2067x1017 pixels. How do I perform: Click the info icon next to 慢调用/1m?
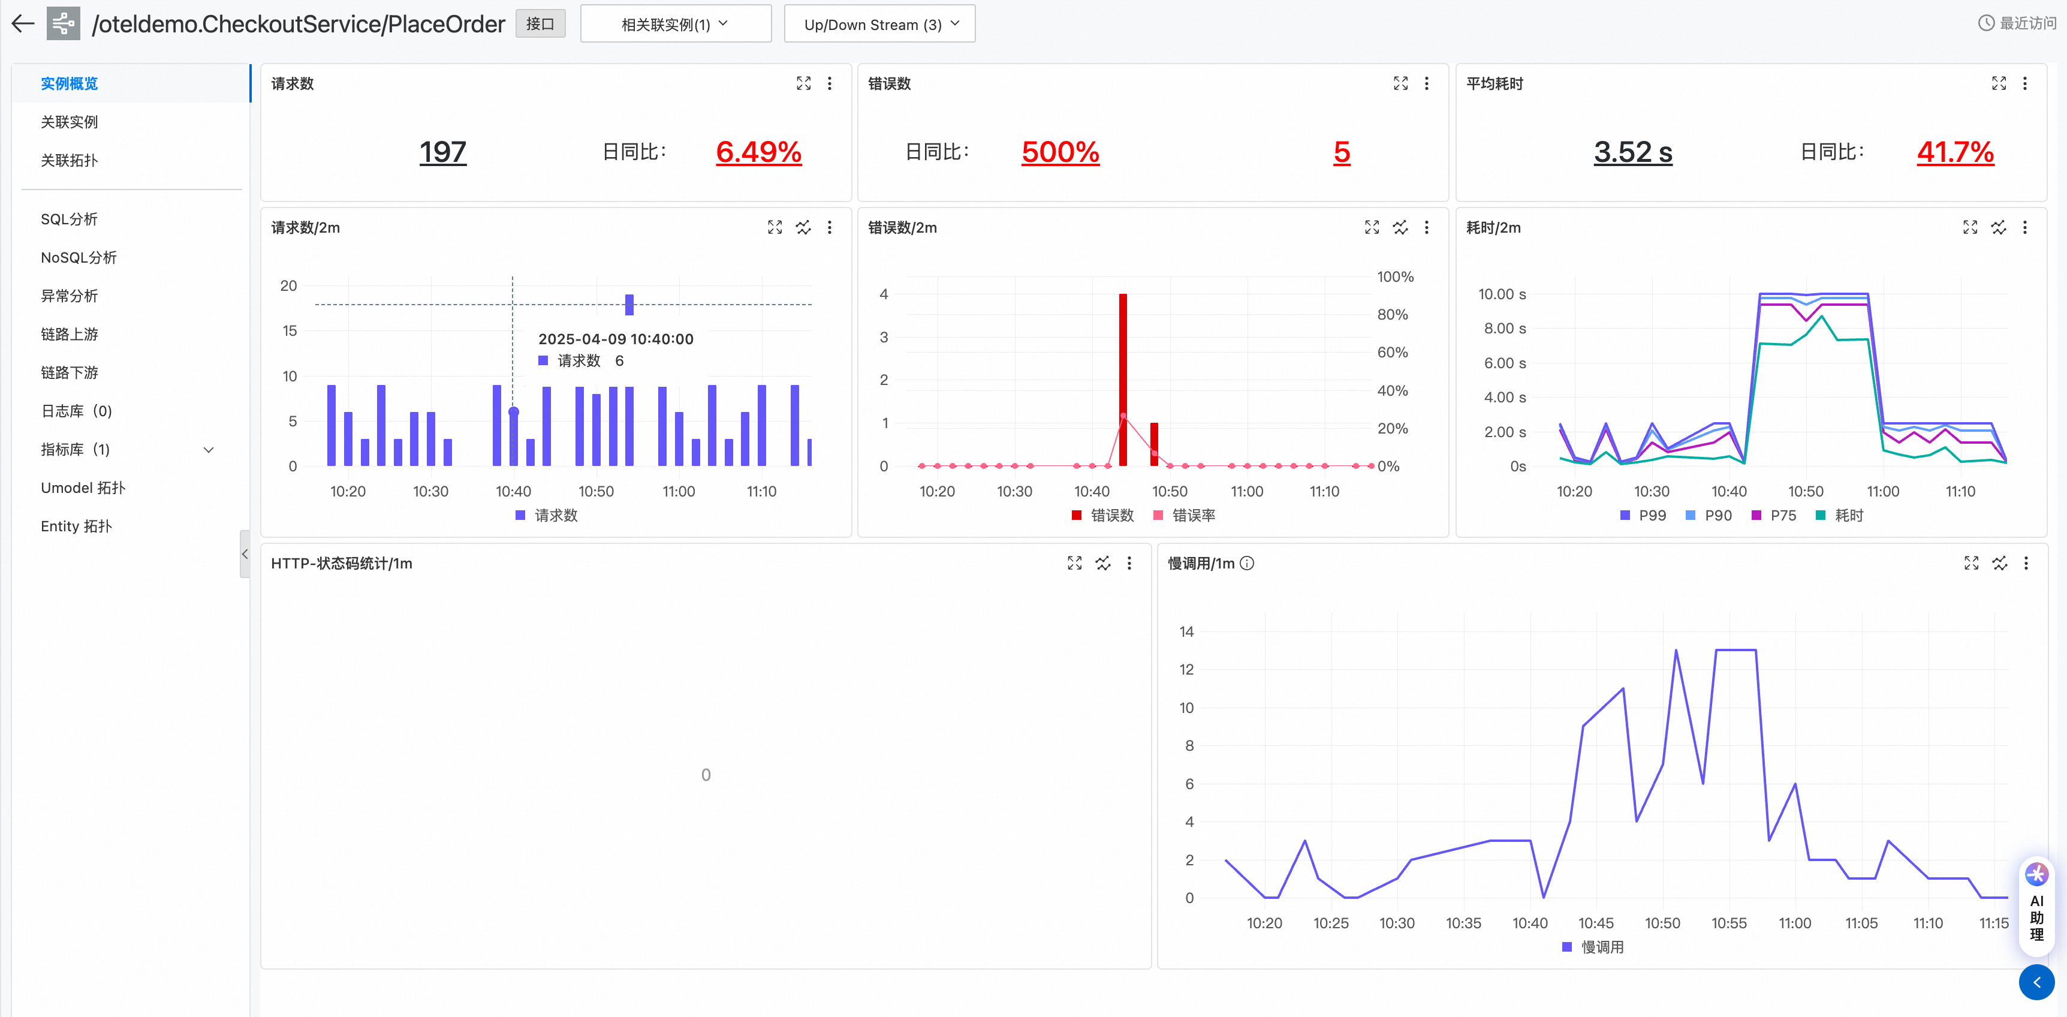[1247, 564]
